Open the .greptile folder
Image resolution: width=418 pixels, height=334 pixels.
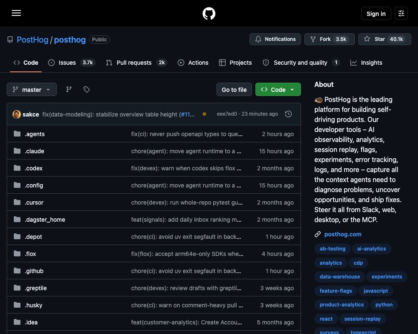[x=36, y=288]
